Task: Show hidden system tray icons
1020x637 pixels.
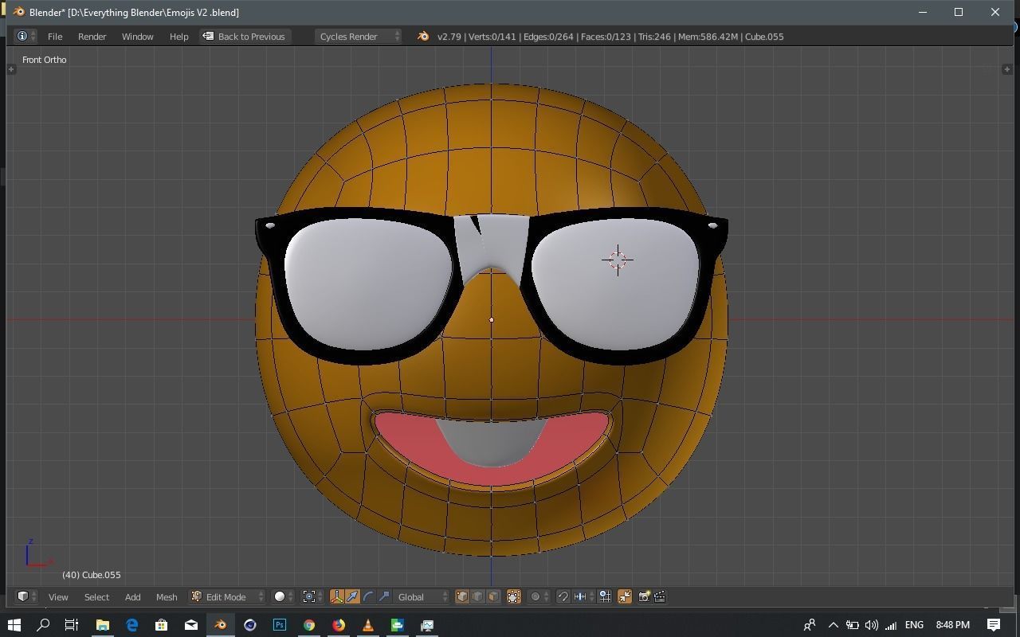Action: 833,625
